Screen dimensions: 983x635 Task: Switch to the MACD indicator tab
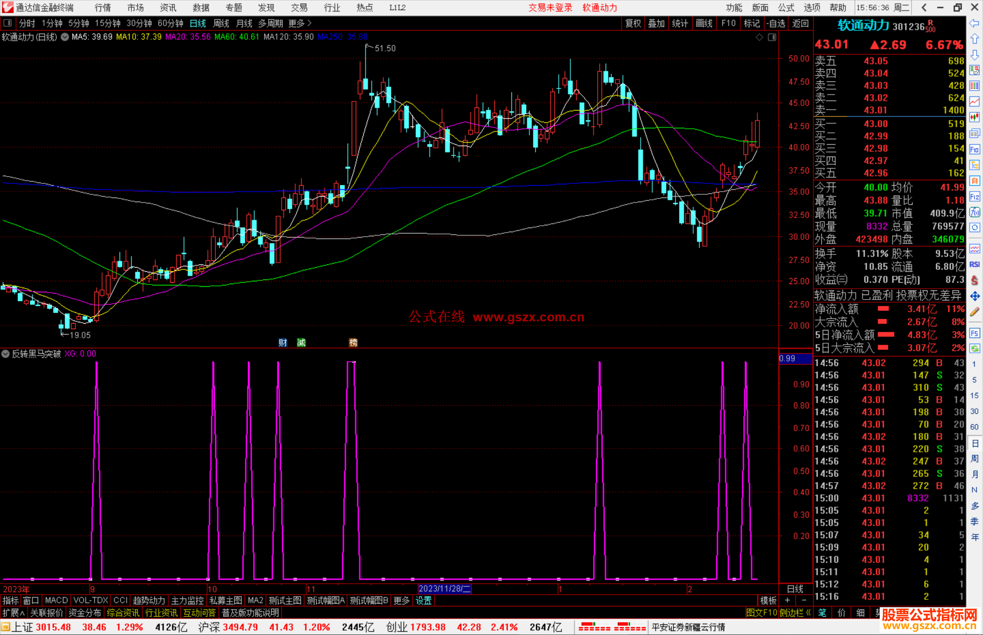point(56,600)
